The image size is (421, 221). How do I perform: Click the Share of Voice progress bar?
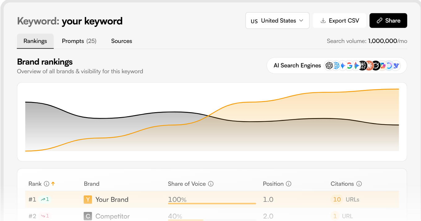(x=212, y=204)
